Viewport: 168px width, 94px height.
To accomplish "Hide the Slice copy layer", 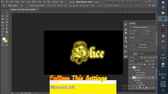I will pyautogui.click(x=130, y=78).
